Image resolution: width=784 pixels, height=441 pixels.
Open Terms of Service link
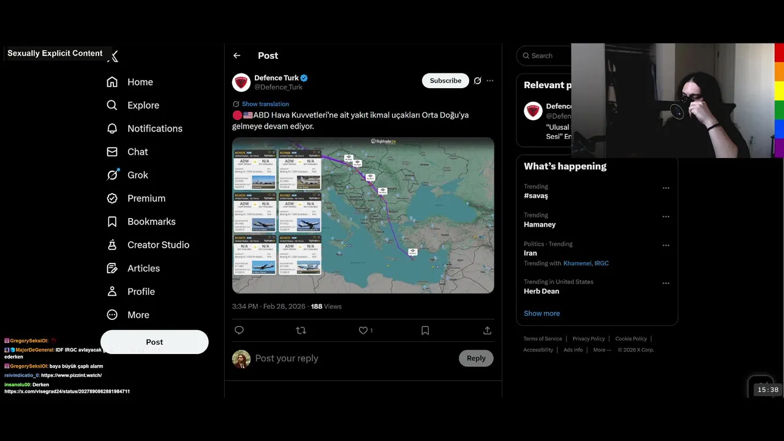[543, 339]
